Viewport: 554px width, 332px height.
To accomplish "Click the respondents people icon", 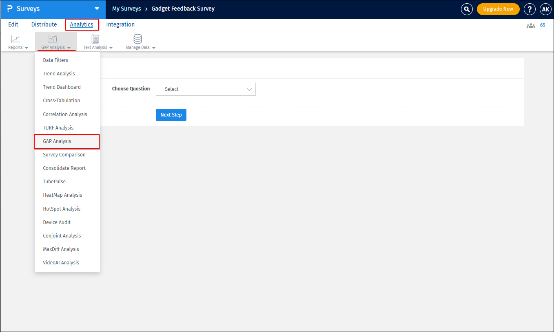I will 531,25.
